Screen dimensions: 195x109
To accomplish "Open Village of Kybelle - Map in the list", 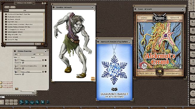I will (14, 35).
